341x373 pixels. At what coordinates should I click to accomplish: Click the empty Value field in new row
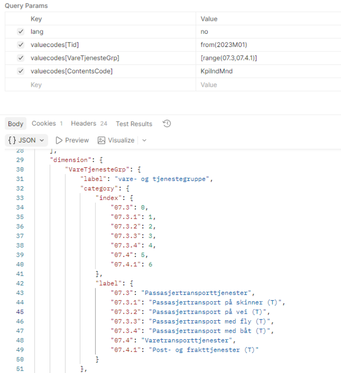pyautogui.click(x=266, y=85)
